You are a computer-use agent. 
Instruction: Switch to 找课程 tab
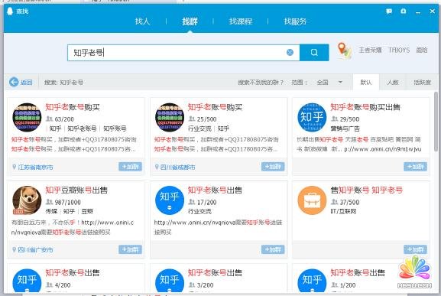click(241, 21)
